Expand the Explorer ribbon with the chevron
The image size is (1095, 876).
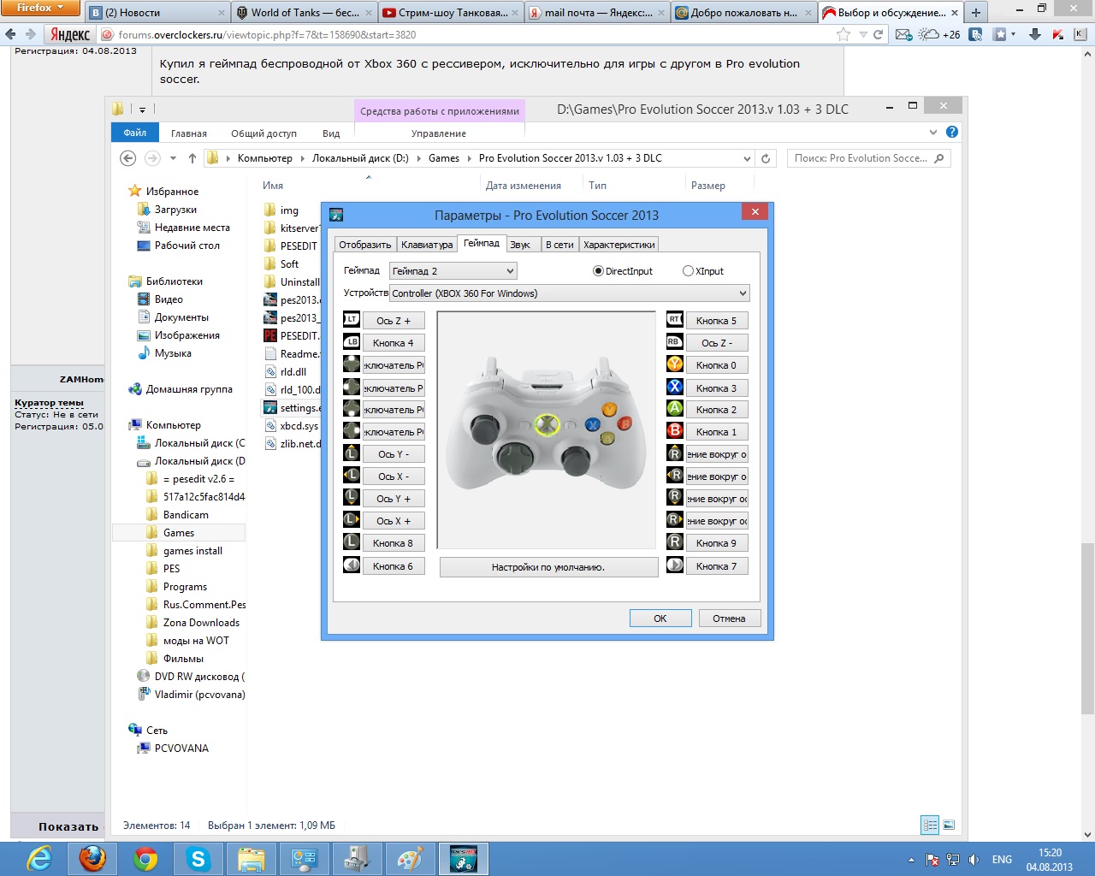tap(933, 133)
